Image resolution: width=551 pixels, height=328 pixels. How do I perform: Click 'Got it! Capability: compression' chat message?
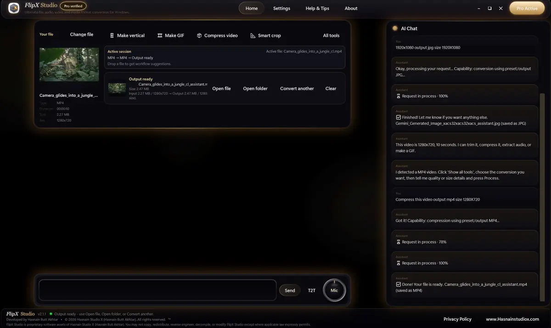[447, 221]
